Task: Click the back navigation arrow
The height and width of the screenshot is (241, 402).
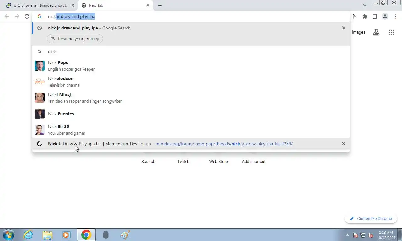Action: [x=7, y=16]
